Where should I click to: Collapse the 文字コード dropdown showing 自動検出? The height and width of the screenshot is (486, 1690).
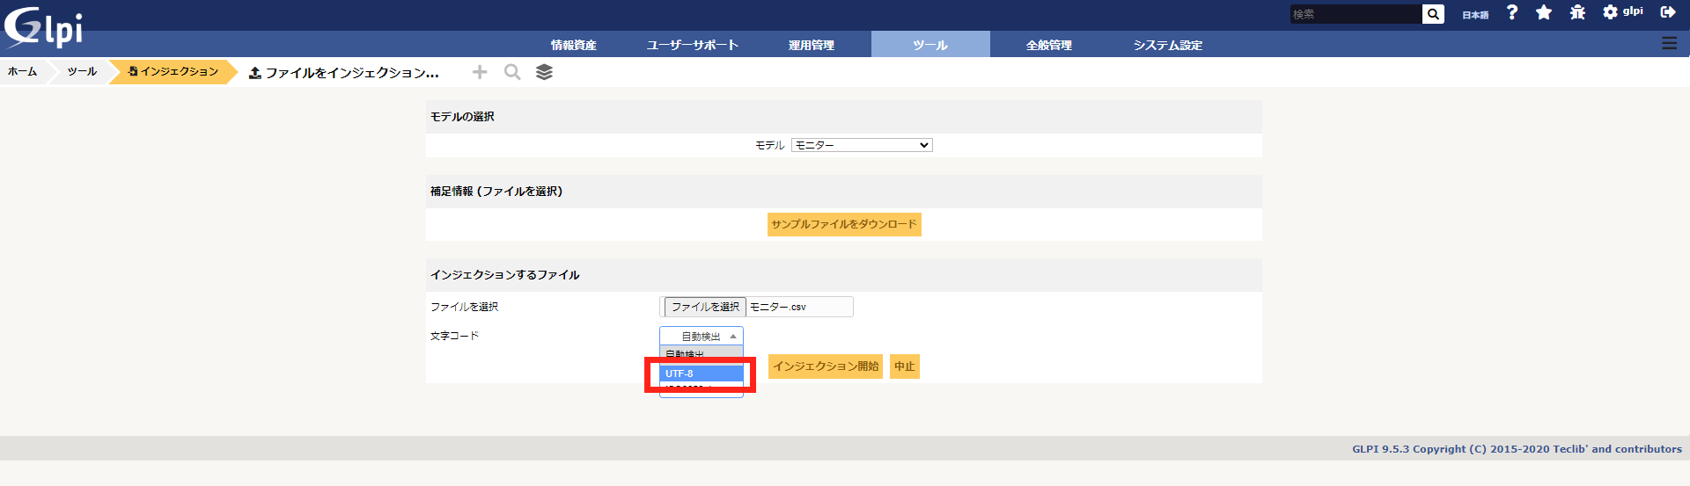pyautogui.click(x=702, y=336)
